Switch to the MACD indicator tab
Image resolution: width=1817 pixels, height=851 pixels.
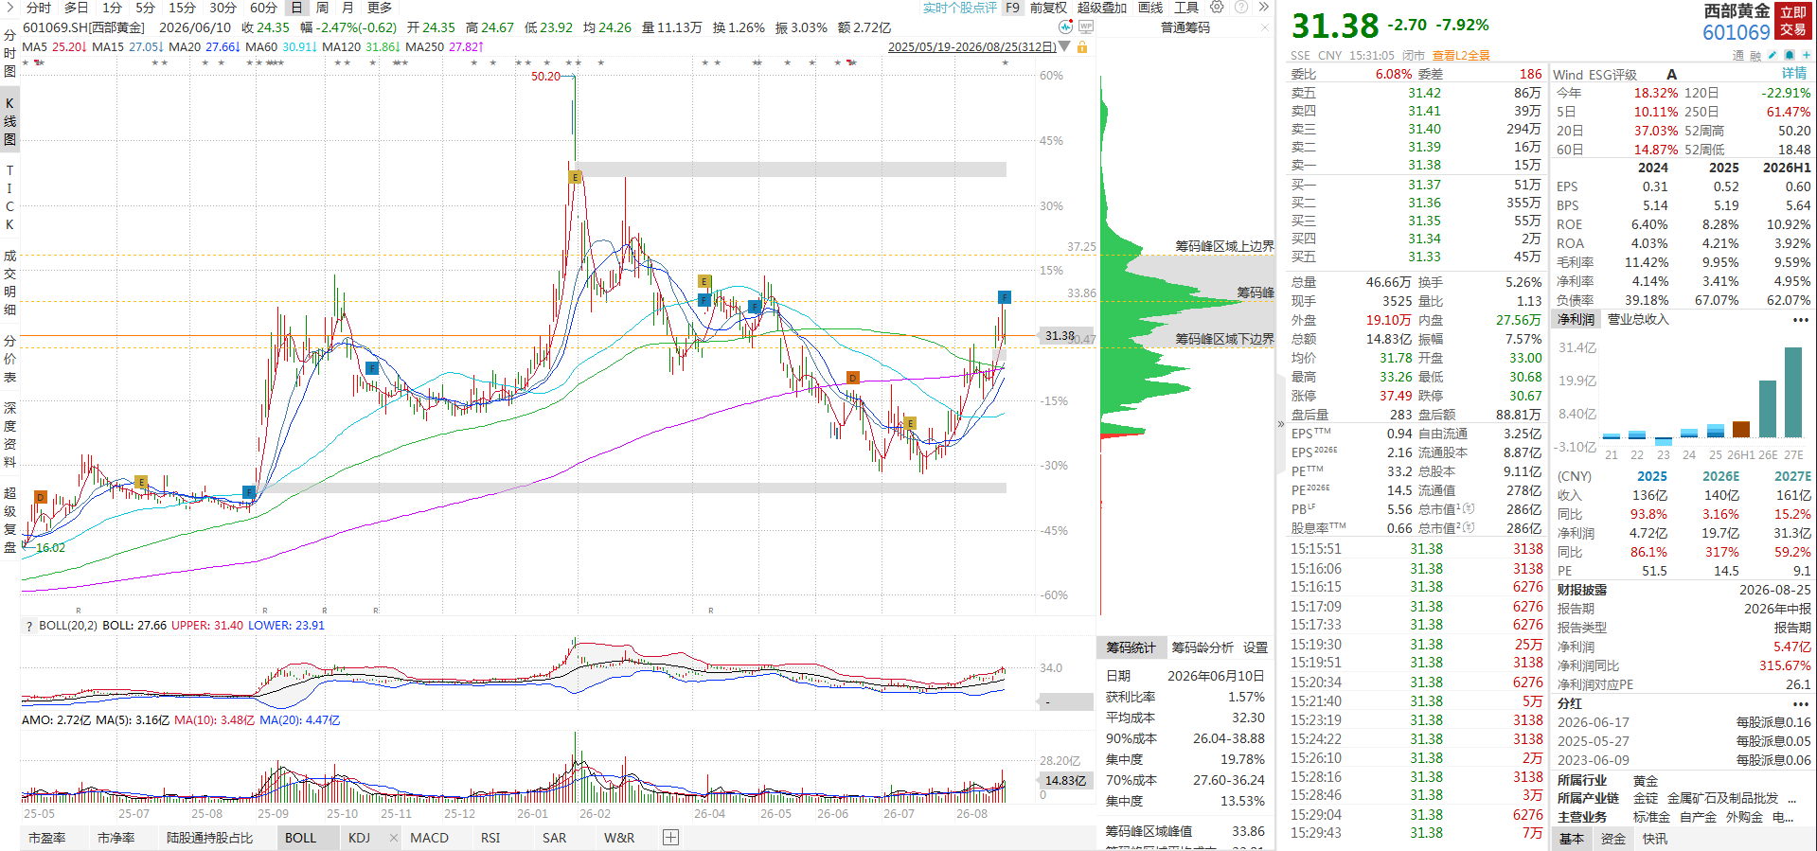pyautogui.click(x=429, y=838)
